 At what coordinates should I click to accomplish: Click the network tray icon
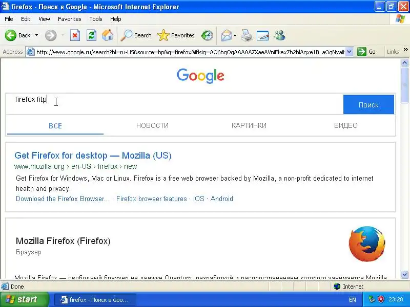[x=371, y=299]
